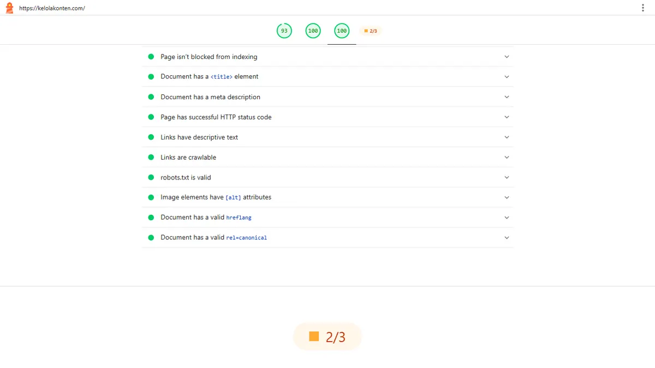This screenshot has width=655, height=368.
Task: Select the underlined 100 score gauge
Action: pos(342,31)
